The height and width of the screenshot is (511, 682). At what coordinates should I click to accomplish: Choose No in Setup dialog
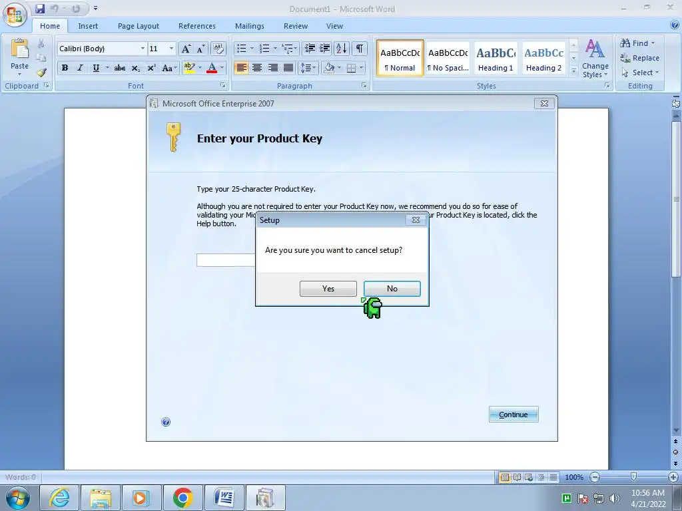392,289
